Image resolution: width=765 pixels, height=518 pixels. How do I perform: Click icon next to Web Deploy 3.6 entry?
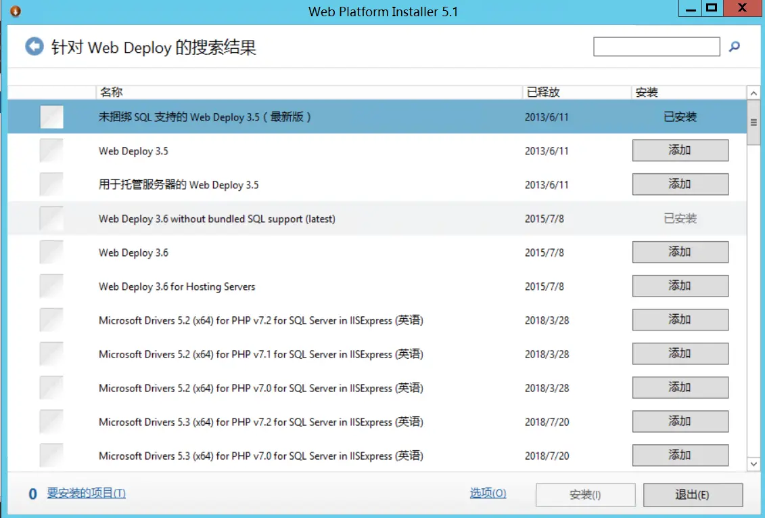[51, 253]
